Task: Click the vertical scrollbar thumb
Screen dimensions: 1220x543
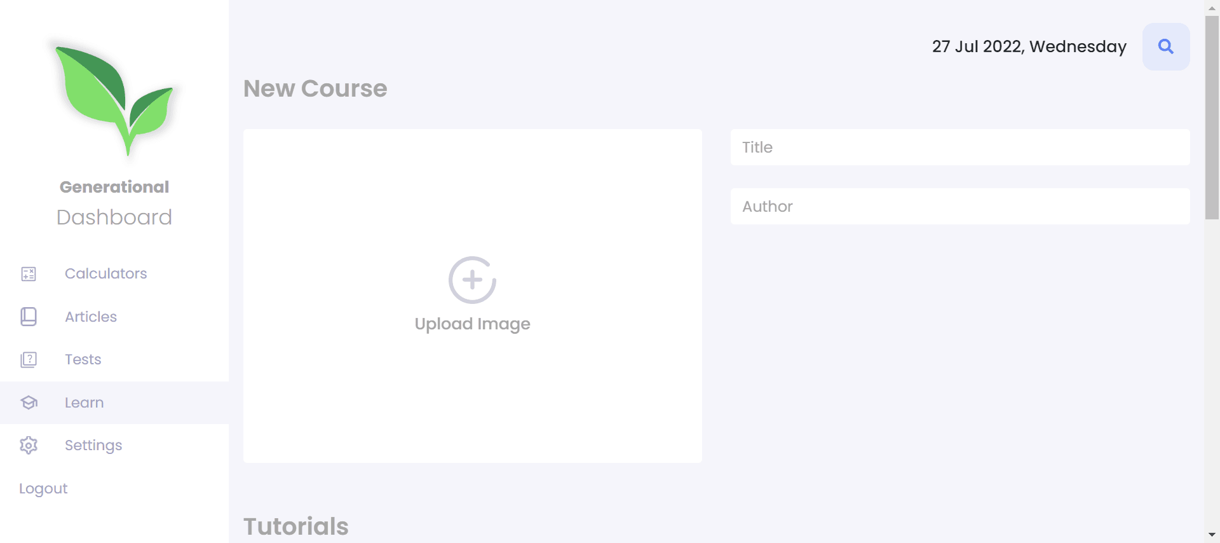Action: 1212,118
